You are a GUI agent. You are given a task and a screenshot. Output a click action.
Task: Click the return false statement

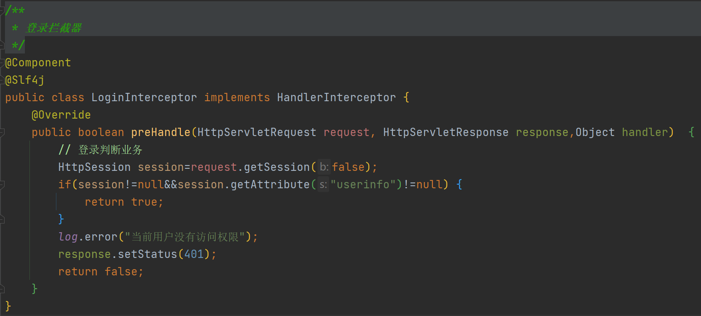click(x=101, y=272)
